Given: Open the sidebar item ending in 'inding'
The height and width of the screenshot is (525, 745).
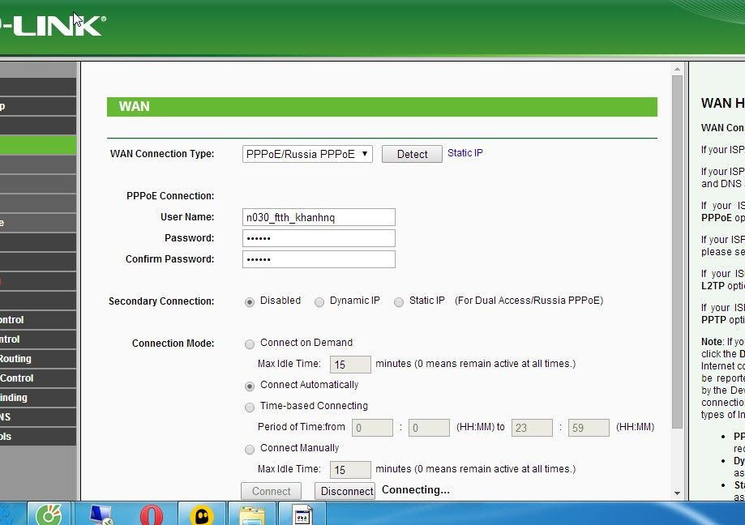Looking at the screenshot, I should tap(38, 398).
